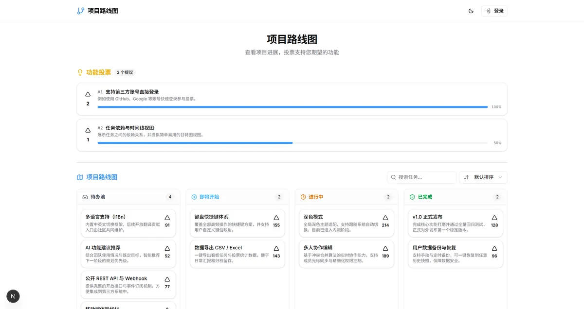This screenshot has width=584, height=309.
Task: Open the 深色模式 card title
Action: [x=313, y=217]
